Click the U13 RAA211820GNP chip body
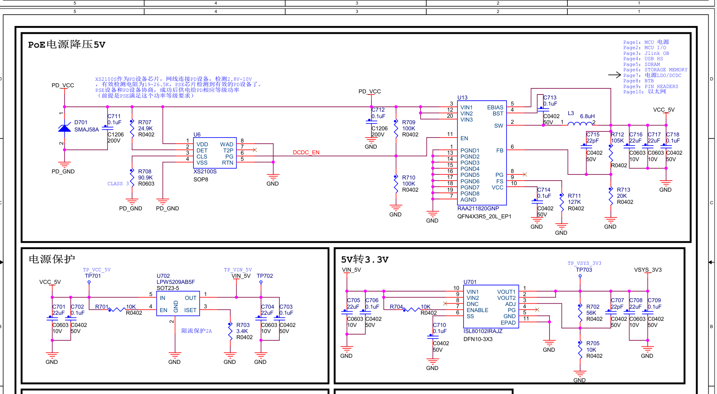The height and width of the screenshot is (394, 717). coord(482,153)
